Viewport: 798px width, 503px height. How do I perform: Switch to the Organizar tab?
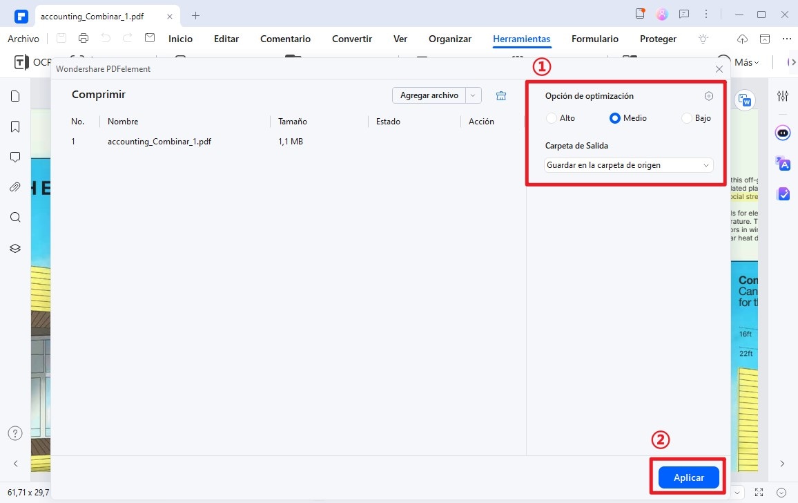[450, 39]
